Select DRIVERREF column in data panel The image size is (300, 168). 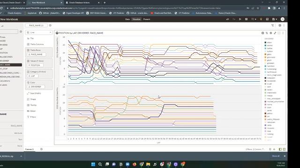coord(5,61)
